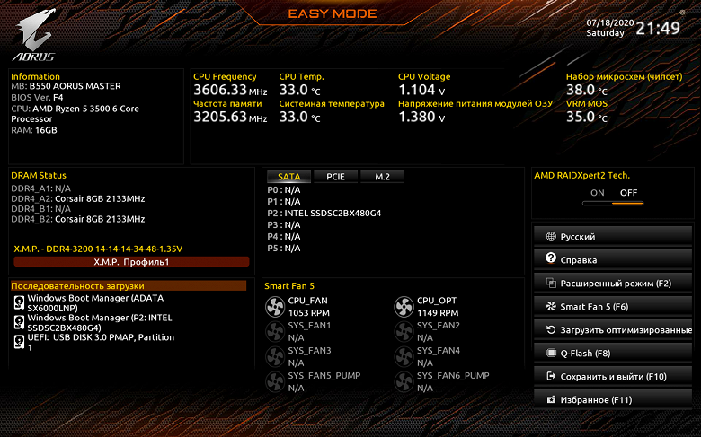Switch to the SATA tab
Image resolution: width=701 pixels, height=437 pixels.
point(288,176)
